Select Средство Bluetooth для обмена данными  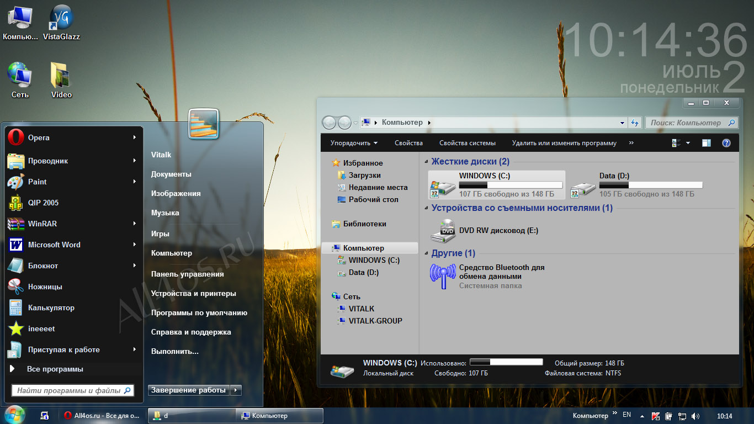487,277
